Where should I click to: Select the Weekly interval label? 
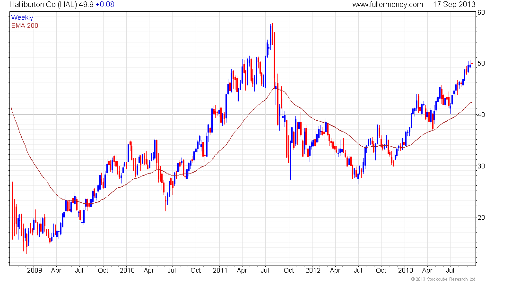pyautogui.click(x=22, y=17)
